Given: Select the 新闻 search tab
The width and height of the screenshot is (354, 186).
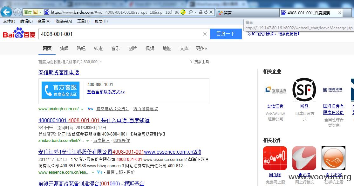Looking at the screenshot, I should coord(64,48).
